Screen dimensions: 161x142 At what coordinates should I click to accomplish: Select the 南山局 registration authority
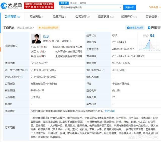coord(116,90)
